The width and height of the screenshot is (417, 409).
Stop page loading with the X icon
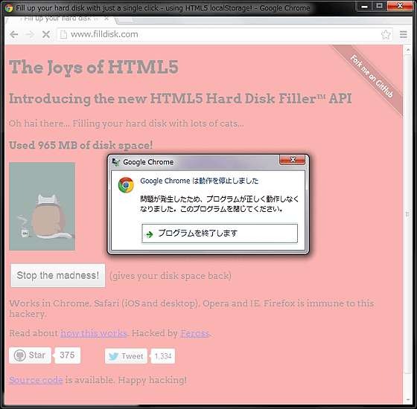click(46, 34)
